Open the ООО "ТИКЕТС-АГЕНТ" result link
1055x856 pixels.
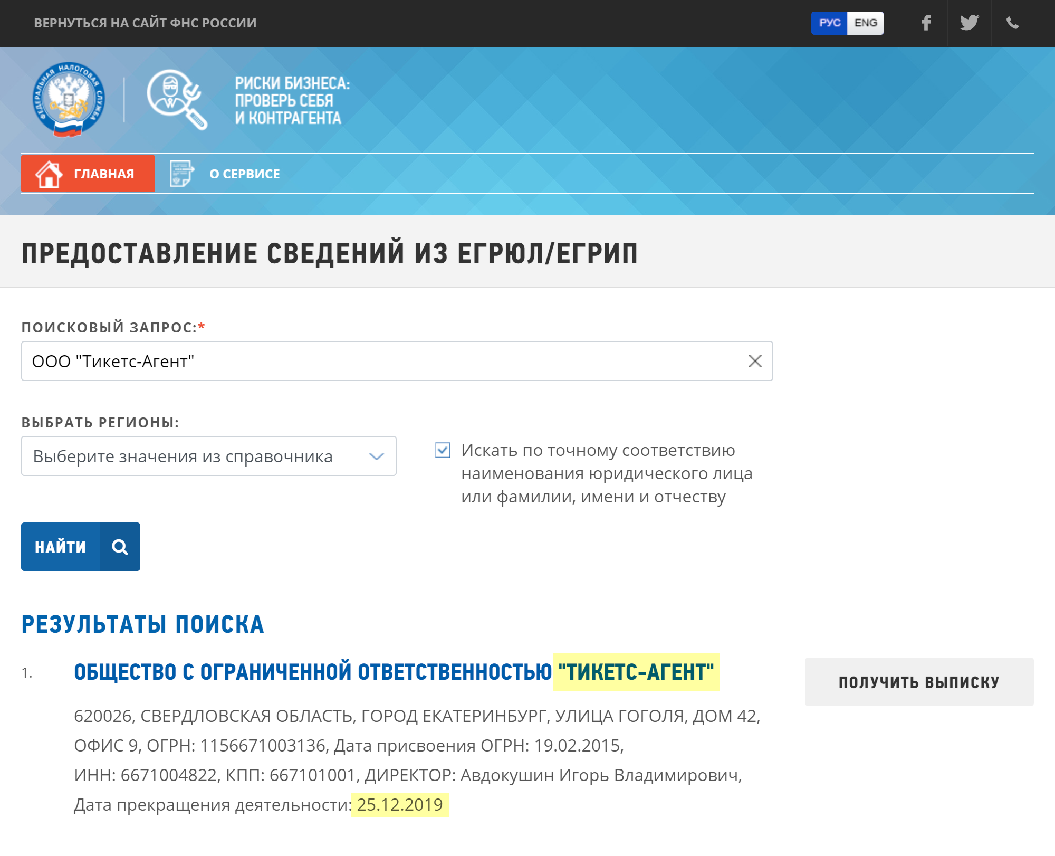[x=394, y=672]
